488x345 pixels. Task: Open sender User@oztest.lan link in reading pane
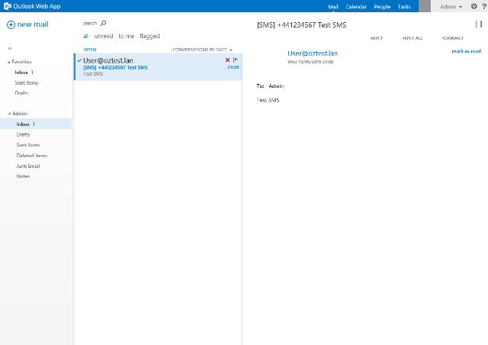click(313, 53)
